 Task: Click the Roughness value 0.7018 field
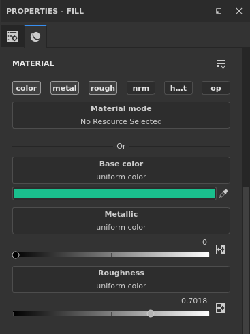pos(194,301)
